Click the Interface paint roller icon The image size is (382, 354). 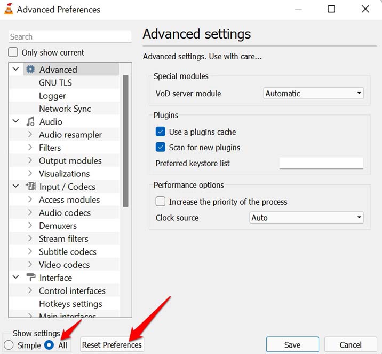tap(30, 278)
